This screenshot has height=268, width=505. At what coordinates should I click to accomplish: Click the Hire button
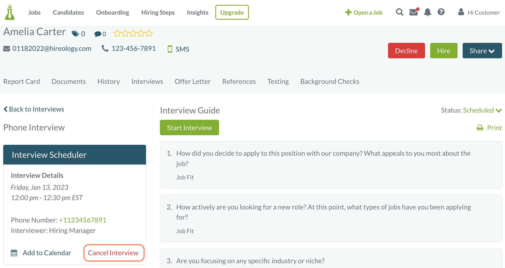click(444, 51)
